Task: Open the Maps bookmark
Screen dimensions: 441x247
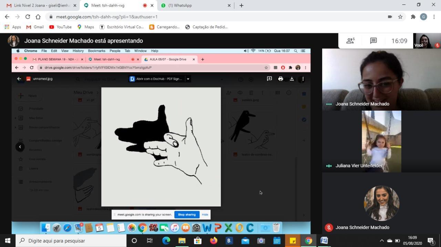Action: coord(85,27)
